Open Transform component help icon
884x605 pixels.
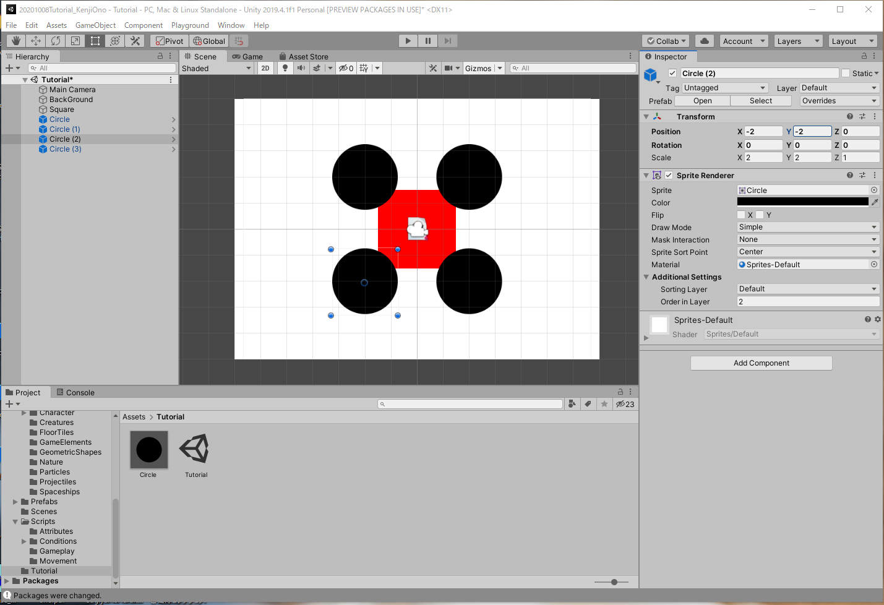point(850,116)
